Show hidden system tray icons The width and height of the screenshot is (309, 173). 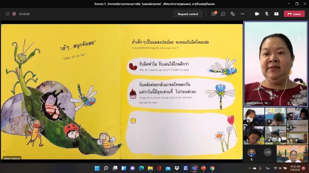pyautogui.click(x=250, y=168)
